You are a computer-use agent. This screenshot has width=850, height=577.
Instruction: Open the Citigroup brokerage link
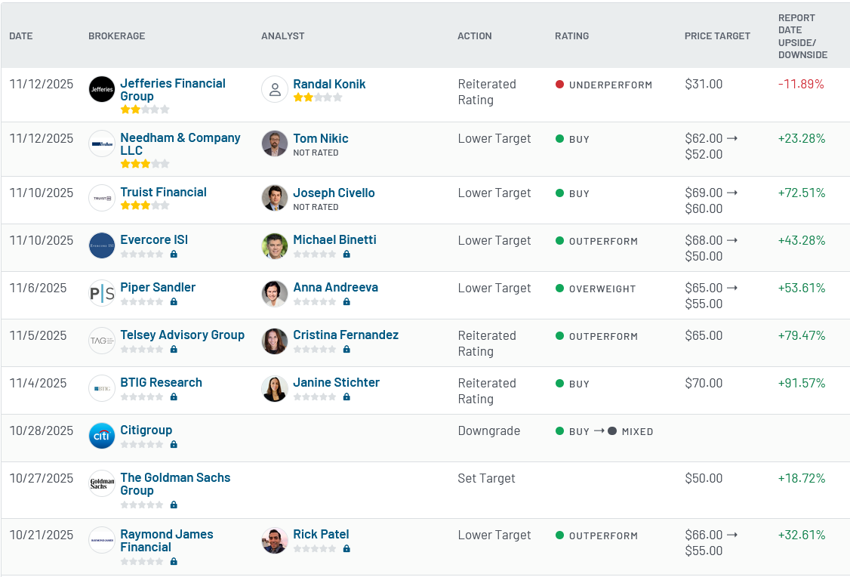coord(146,430)
